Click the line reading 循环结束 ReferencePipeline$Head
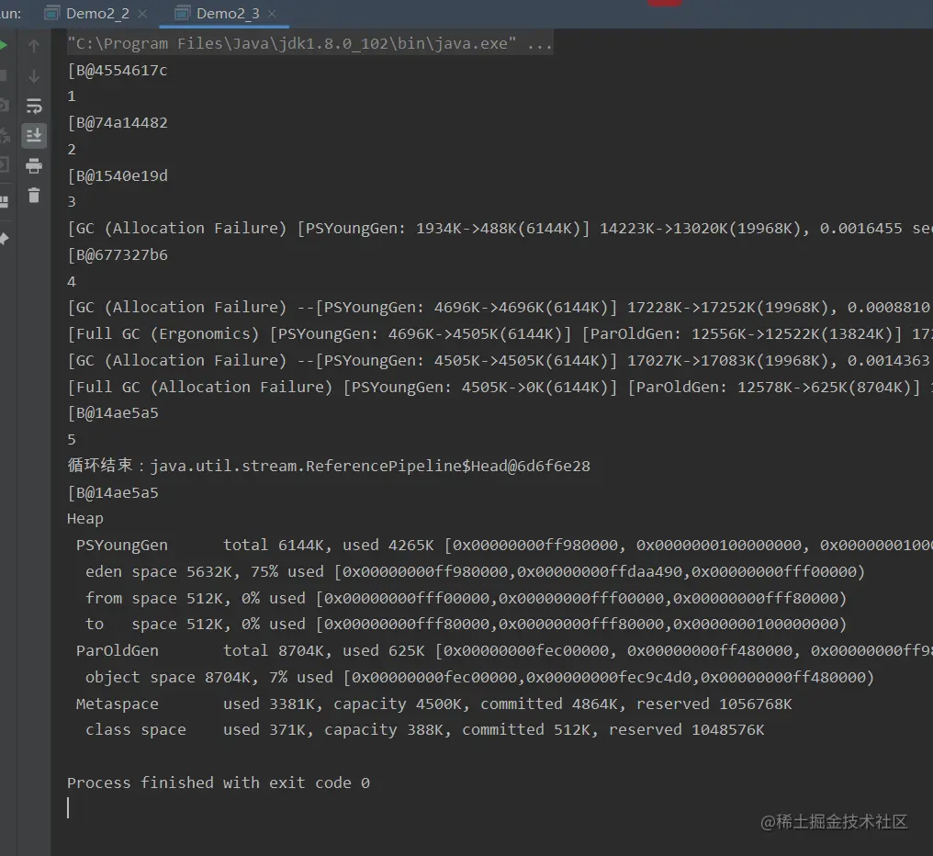The image size is (933, 856). pos(329,466)
